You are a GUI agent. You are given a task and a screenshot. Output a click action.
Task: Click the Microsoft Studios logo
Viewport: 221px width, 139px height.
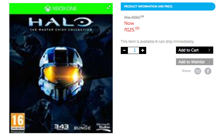point(103,127)
